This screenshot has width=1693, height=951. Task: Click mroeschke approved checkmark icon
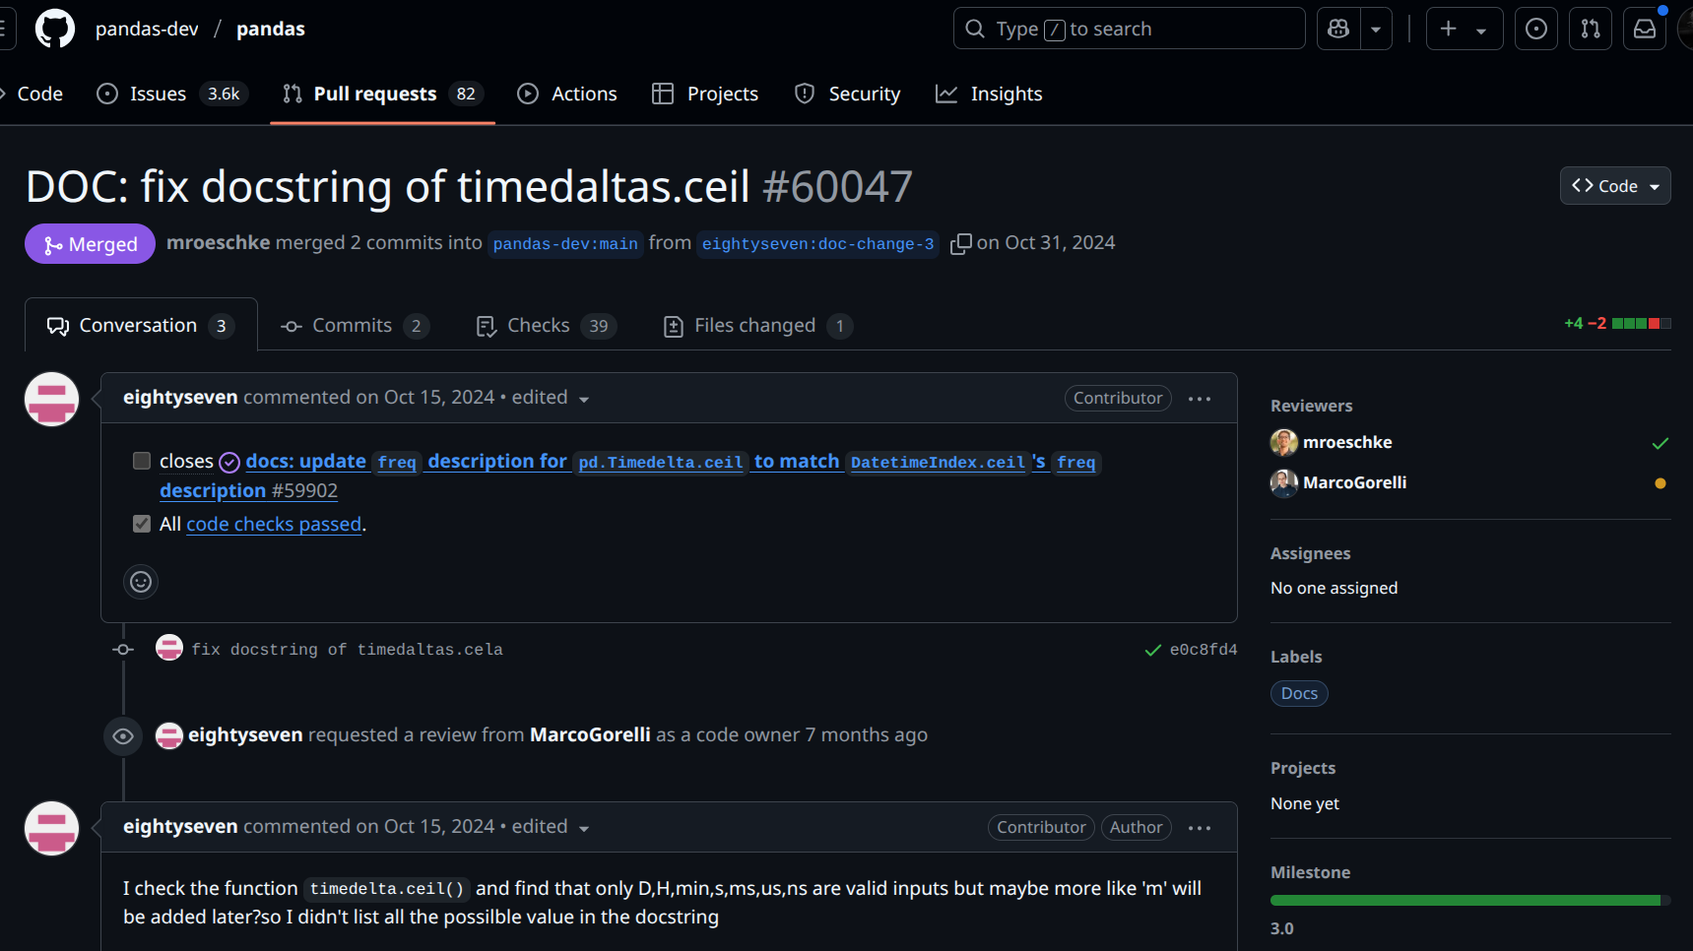point(1660,443)
